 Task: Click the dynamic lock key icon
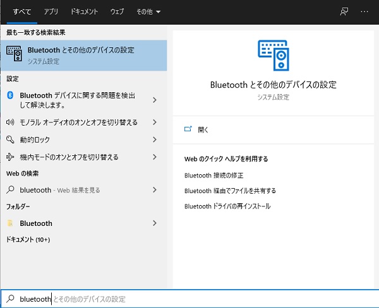pos(10,139)
